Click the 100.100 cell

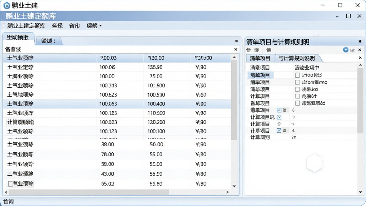click(x=156, y=131)
